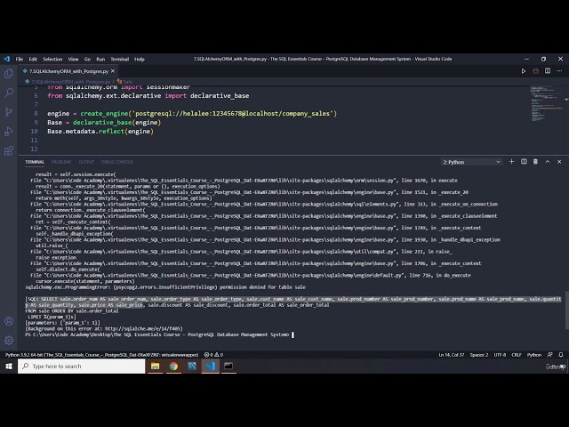Open the Extensions view
The image size is (569, 427).
[9, 150]
